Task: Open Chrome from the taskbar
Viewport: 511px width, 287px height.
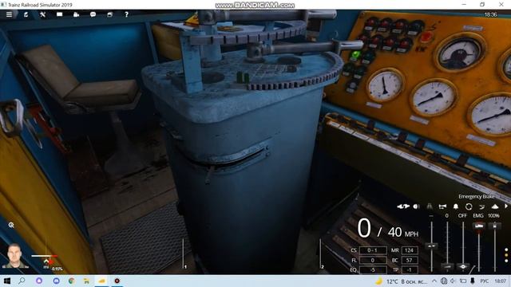Action: [x=71, y=281]
